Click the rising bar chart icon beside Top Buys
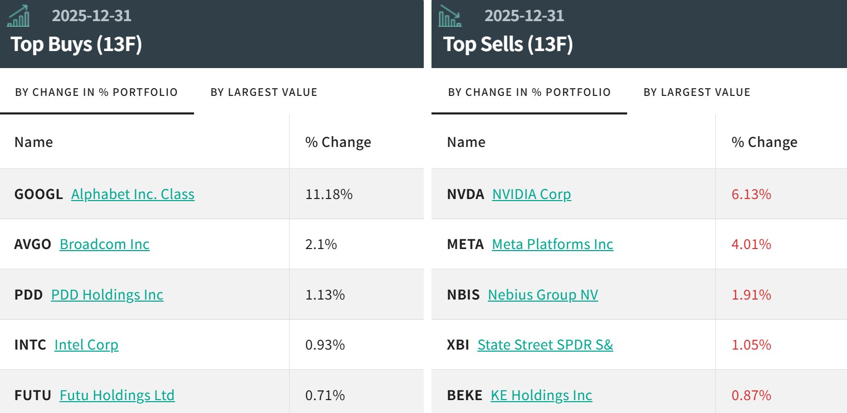 pos(19,16)
